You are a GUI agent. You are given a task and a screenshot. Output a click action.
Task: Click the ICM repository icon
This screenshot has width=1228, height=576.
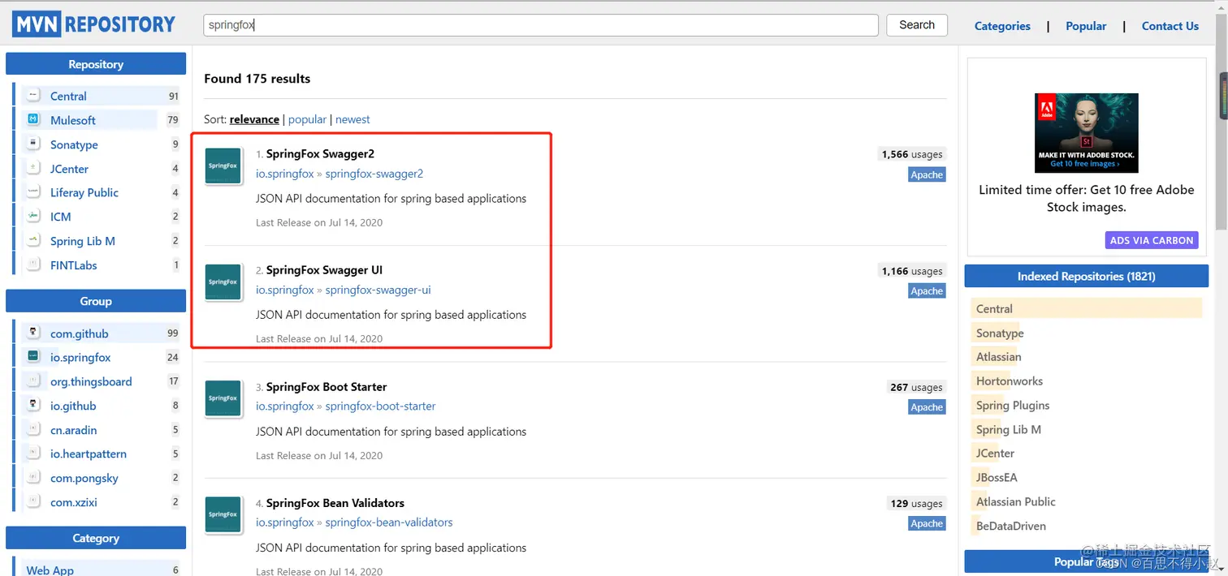point(33,217)
